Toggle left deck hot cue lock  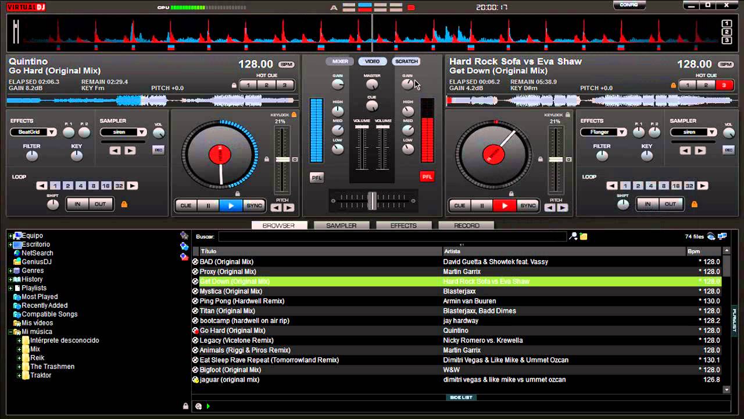[x=235, y=85]
